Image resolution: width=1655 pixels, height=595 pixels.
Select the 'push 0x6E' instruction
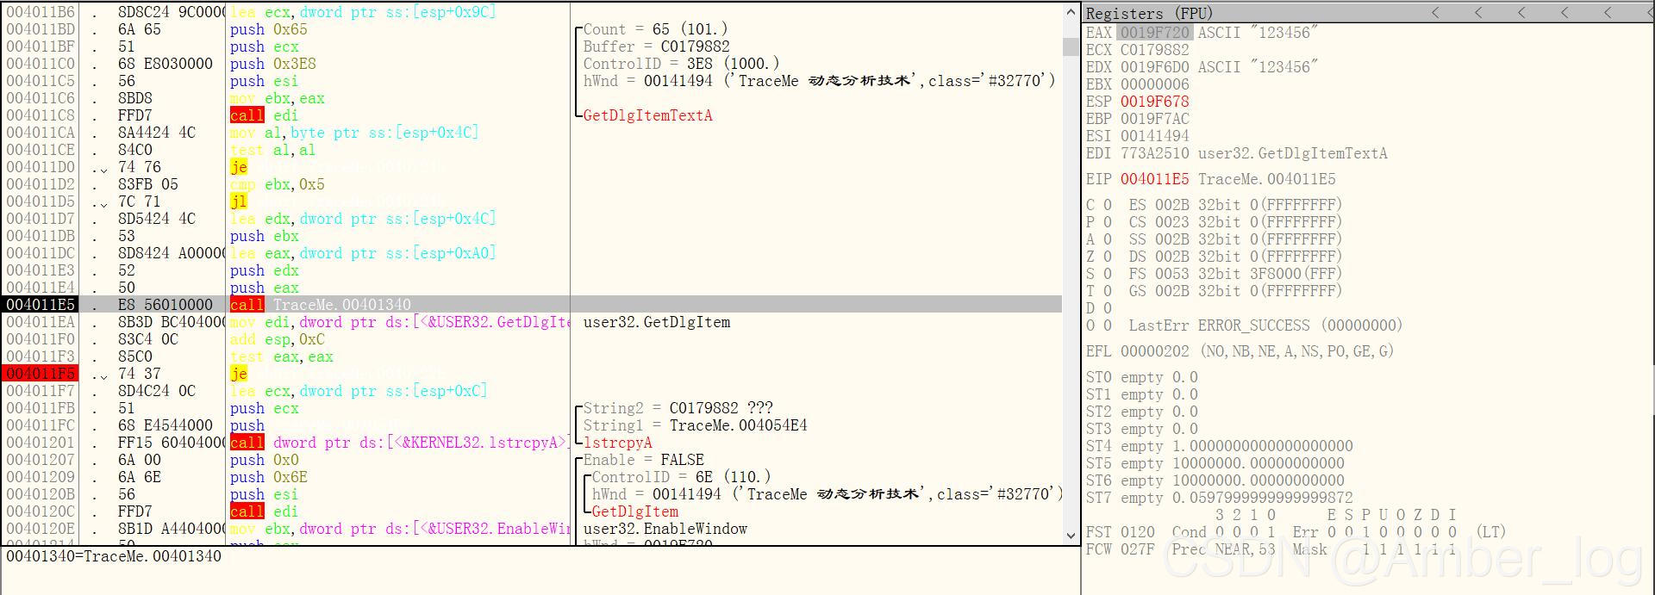click(x=269, y=477)
